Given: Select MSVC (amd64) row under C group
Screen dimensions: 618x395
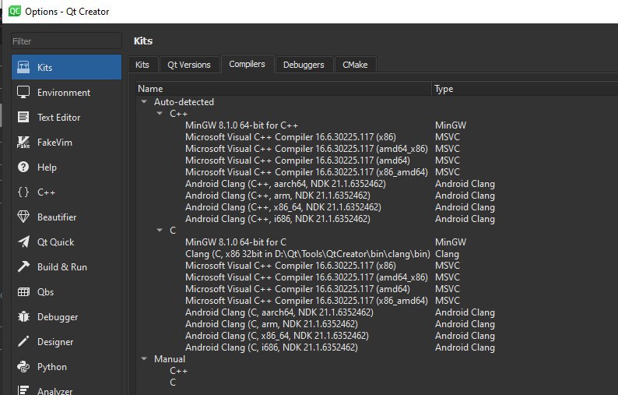Looking at the screenshot, I should [297, 289].
